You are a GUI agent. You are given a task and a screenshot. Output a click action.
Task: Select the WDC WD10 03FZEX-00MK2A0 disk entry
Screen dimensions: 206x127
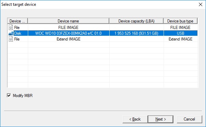tap(68, 33)
